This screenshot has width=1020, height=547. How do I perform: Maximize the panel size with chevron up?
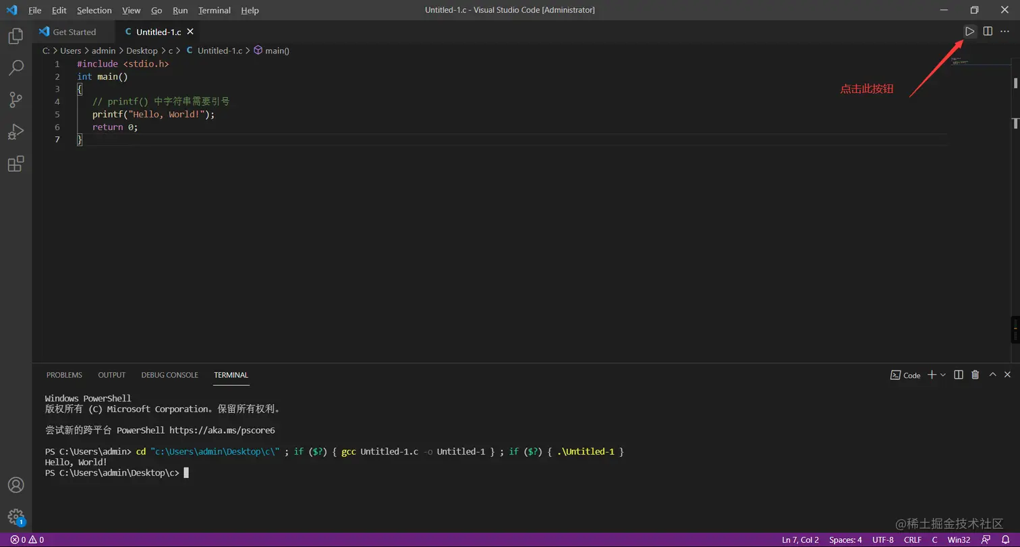pyautogui.click(x=992, y=374)
